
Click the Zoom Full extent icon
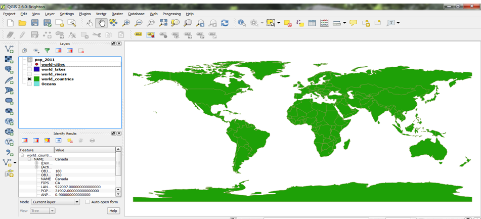163,23
